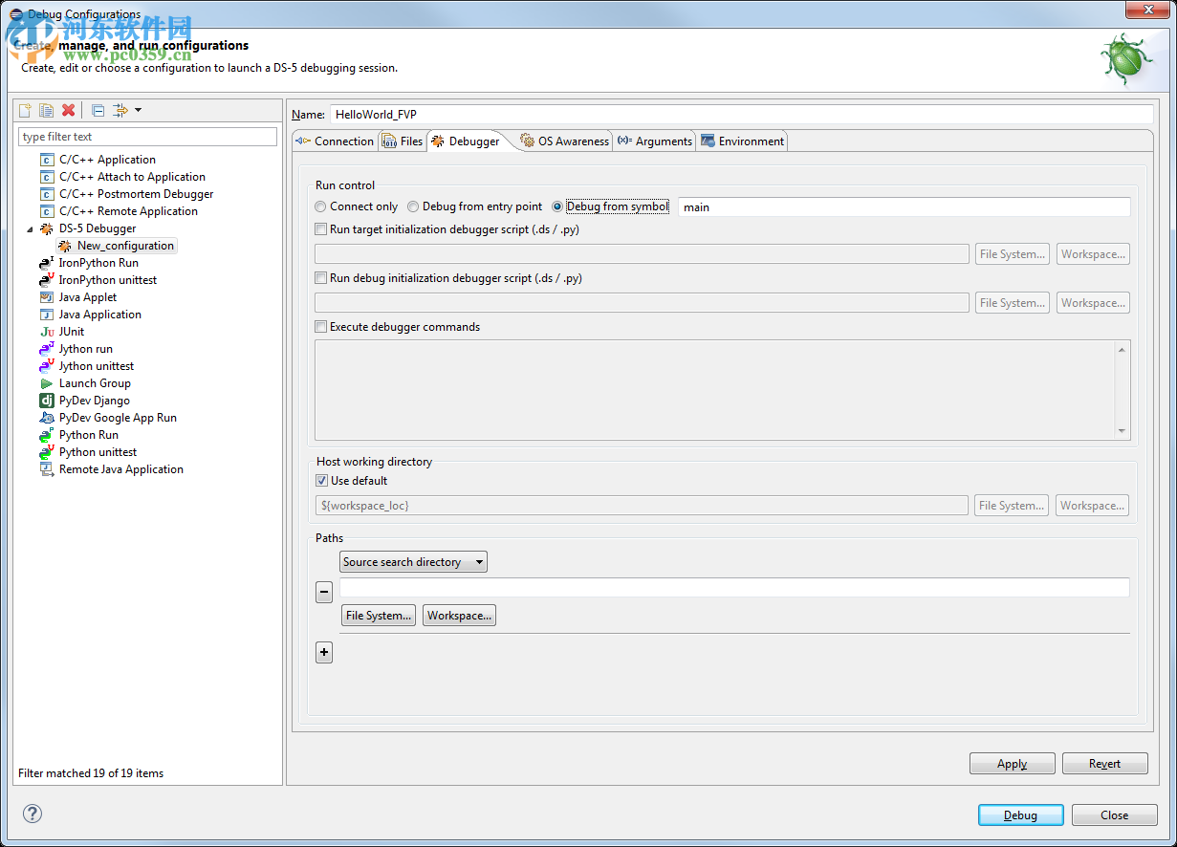The width and height of the screenshot is (1177, 847).
Task: Open the Connection tab
Action: 335,141
